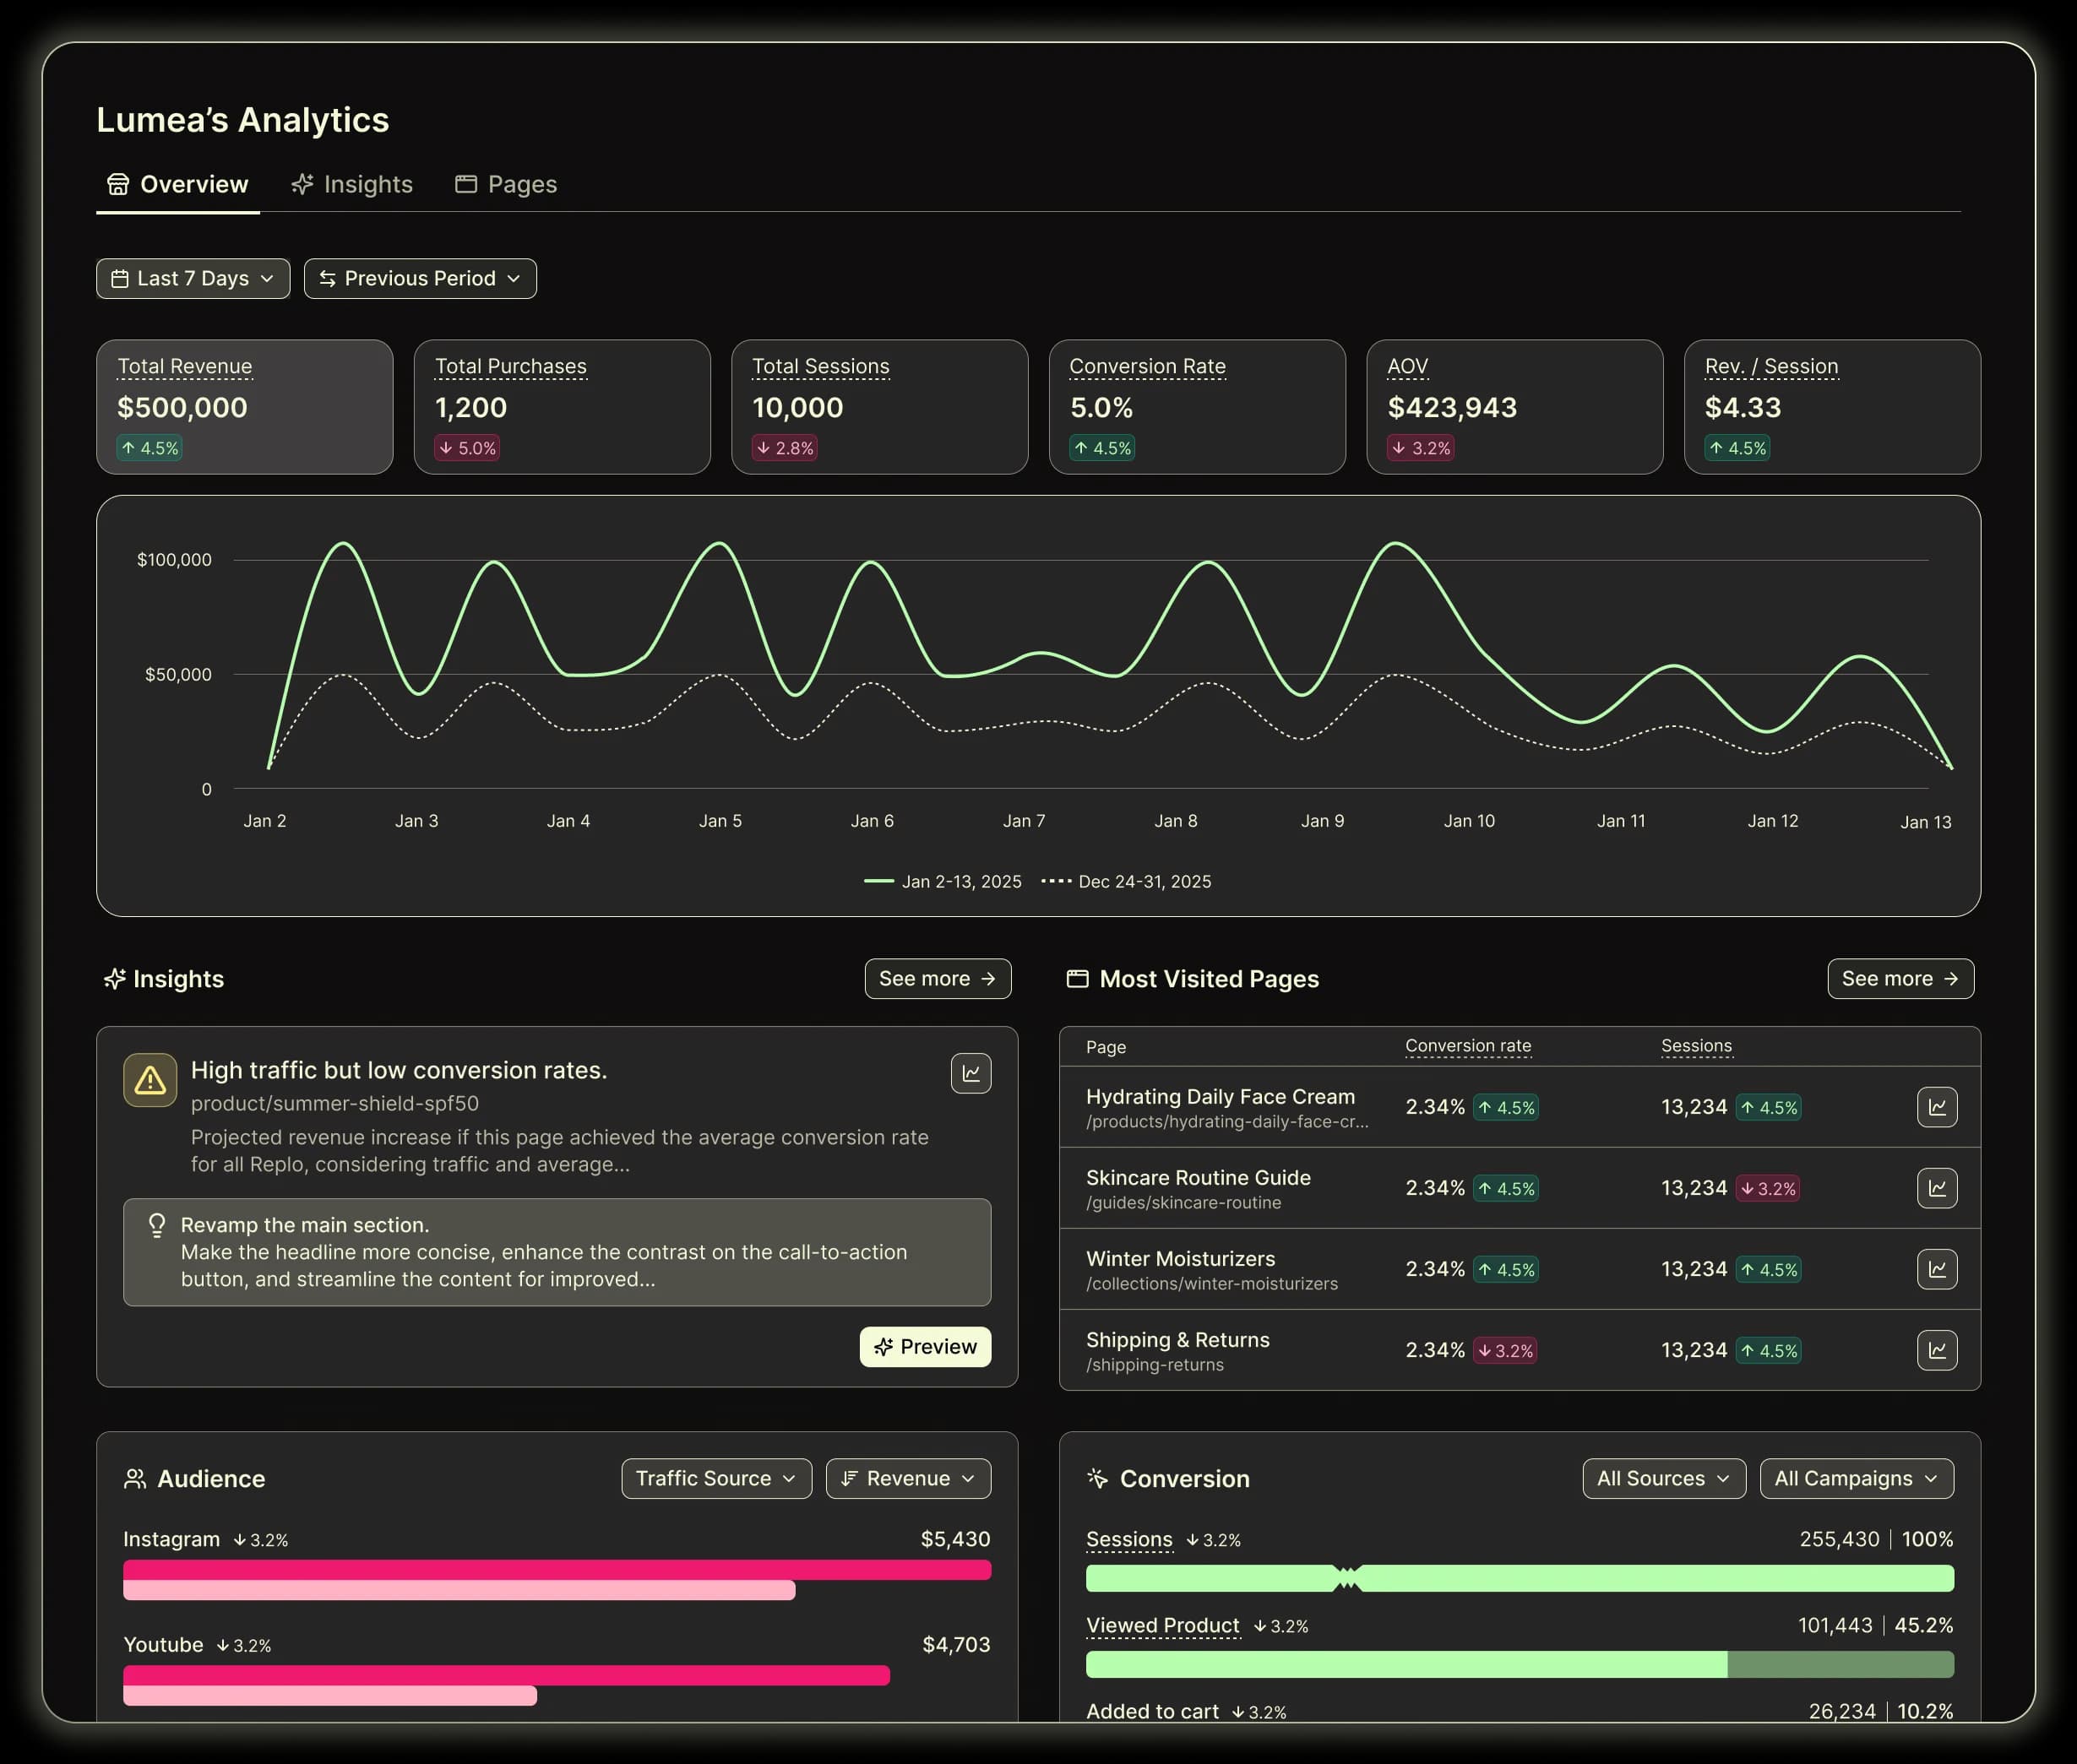Switch to the Overview tab
The width and height of the screenshot is (2077, 1764).
pyautogui.click(x=178, y=185)
